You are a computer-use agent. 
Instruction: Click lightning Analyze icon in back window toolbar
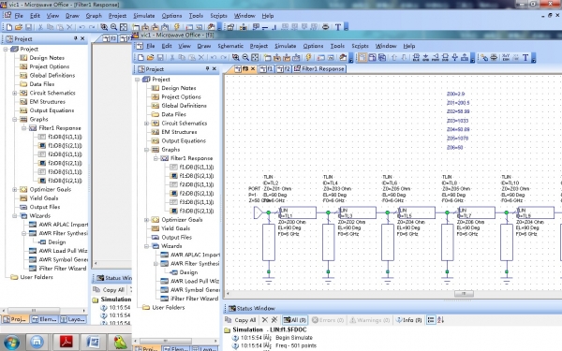click(177, 27)
